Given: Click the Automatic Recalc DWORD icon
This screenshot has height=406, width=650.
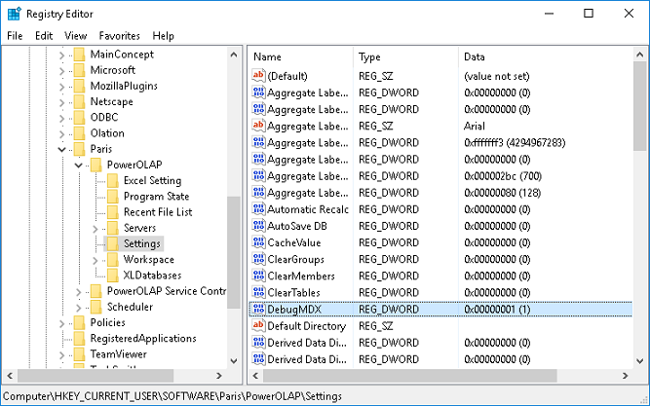Looking at the screenshot, I should (258, 208).
